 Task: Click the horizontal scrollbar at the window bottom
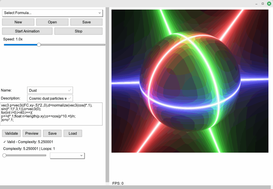[x=133, y=187]
